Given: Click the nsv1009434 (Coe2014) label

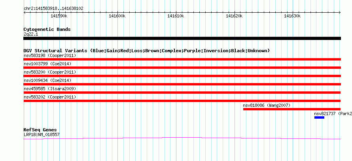Looking at the screenshot, I should (x=47, y=80).
